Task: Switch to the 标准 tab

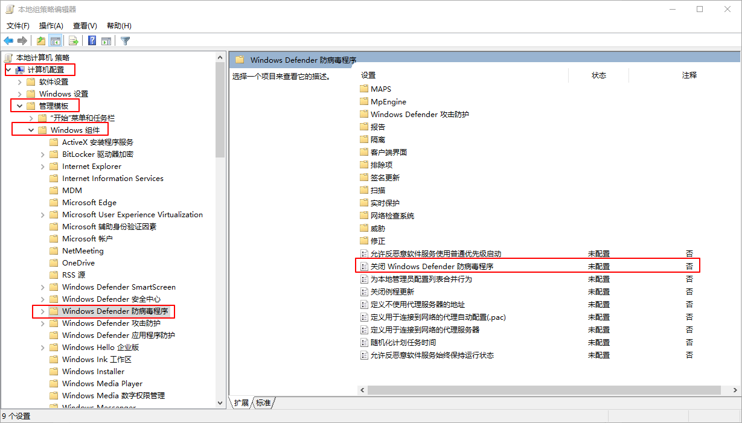Action: click(x=263, y=403)
